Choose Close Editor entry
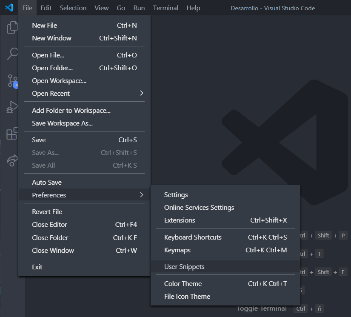The width and height of the screenshot is (351, 317). pos(84,224)
